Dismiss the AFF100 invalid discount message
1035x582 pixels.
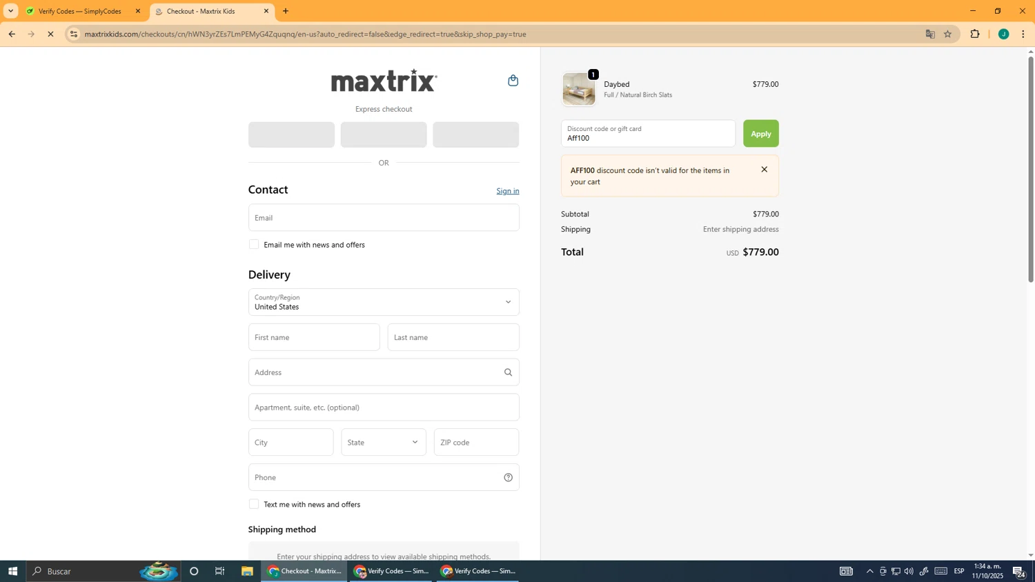click(764, 170)
